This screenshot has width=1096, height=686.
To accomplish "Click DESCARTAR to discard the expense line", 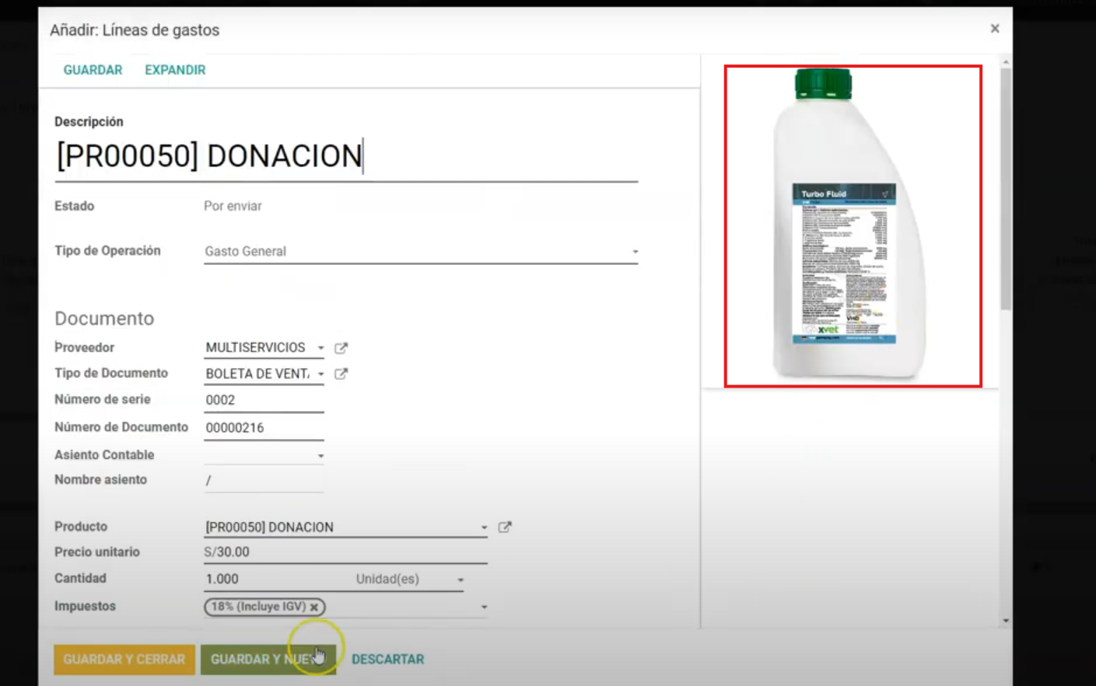I will point(387,659).
